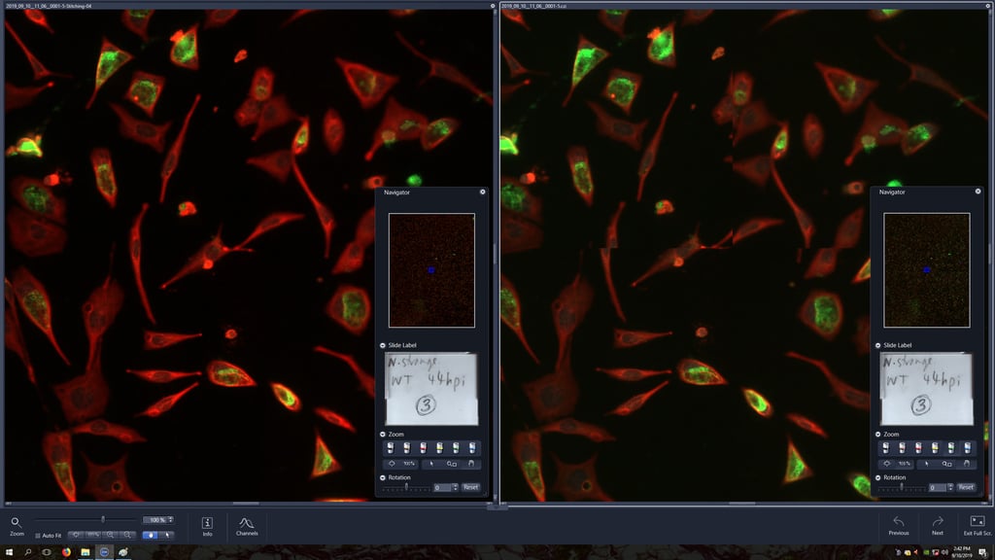Adjust rotation slider in left Navigator

coord(406,487)
